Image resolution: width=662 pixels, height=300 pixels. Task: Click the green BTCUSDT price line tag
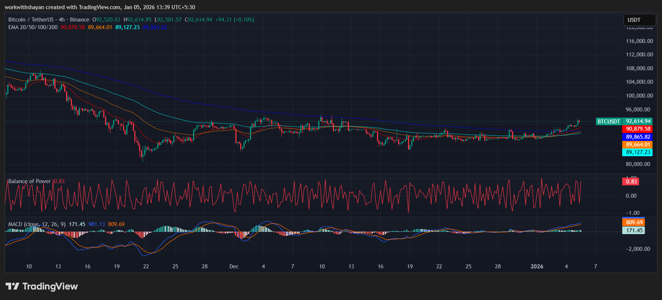click(608, 122)
